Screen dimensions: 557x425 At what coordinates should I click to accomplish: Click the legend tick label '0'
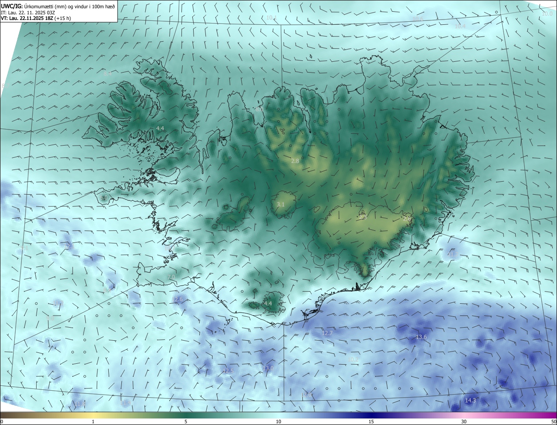[2, 422]
